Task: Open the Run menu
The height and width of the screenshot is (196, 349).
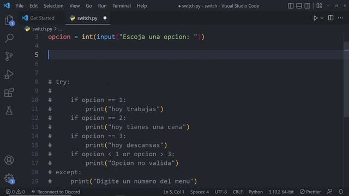Action: pyautogui.click(x=102, y=6)
